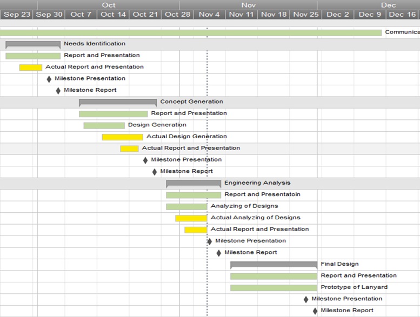Select Concept Generation milestone report diamond
The height and width of the screenshot is (317, 420).
tap(155, 172)
